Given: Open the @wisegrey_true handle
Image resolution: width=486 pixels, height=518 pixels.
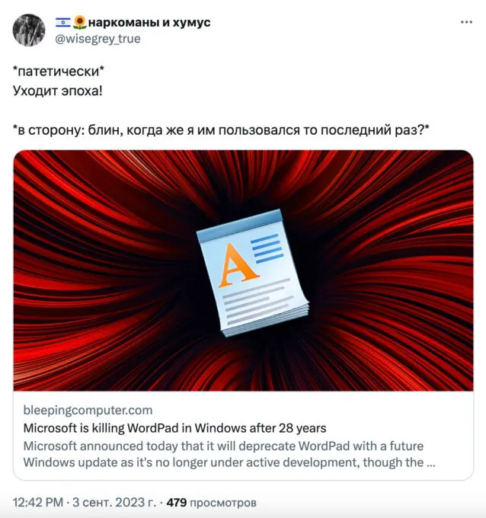Looking at the screenshot, I should pos(98,39).
